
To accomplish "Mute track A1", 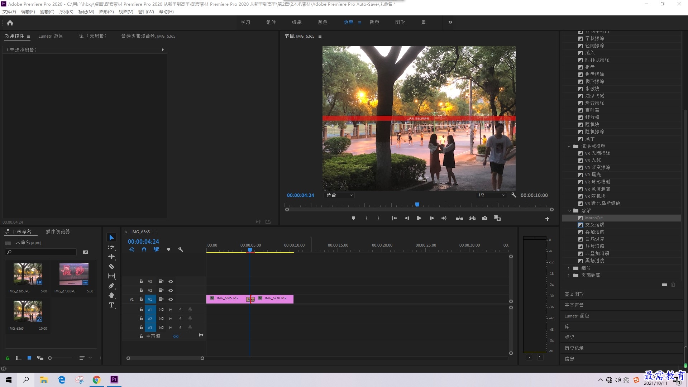I will coord(171,310).
